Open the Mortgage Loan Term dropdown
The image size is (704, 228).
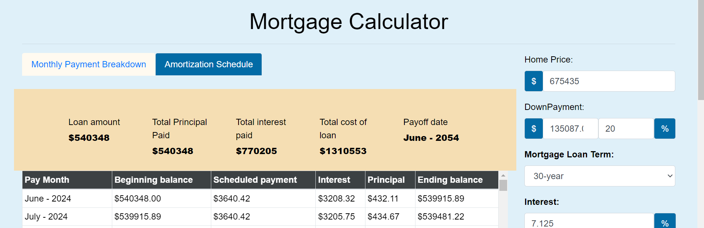pyautogui.click(x=599, y=176)
